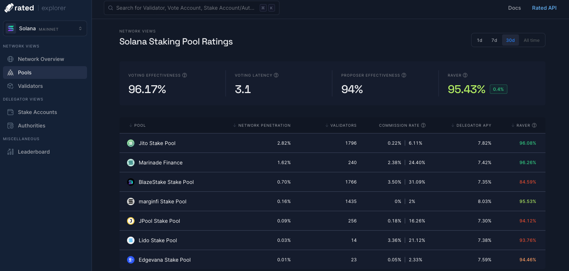Open Stake Accounts view
Image resolution: width=569 pixels, height=271 pixels.
[x=45, y=112]
